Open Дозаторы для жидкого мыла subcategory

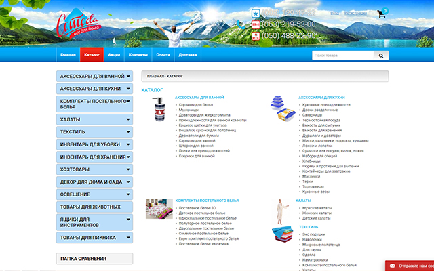(x=204, y=115)
